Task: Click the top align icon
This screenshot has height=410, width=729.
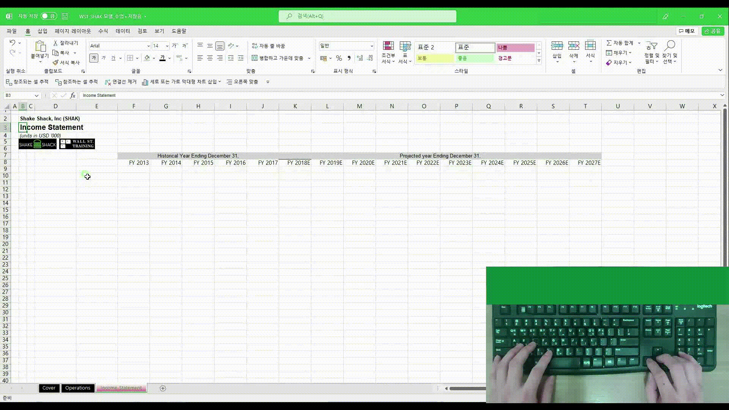Action: [x=200, y=46]
